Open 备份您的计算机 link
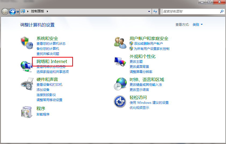Screen dimensions: 226x144 (x=48, y=49)
